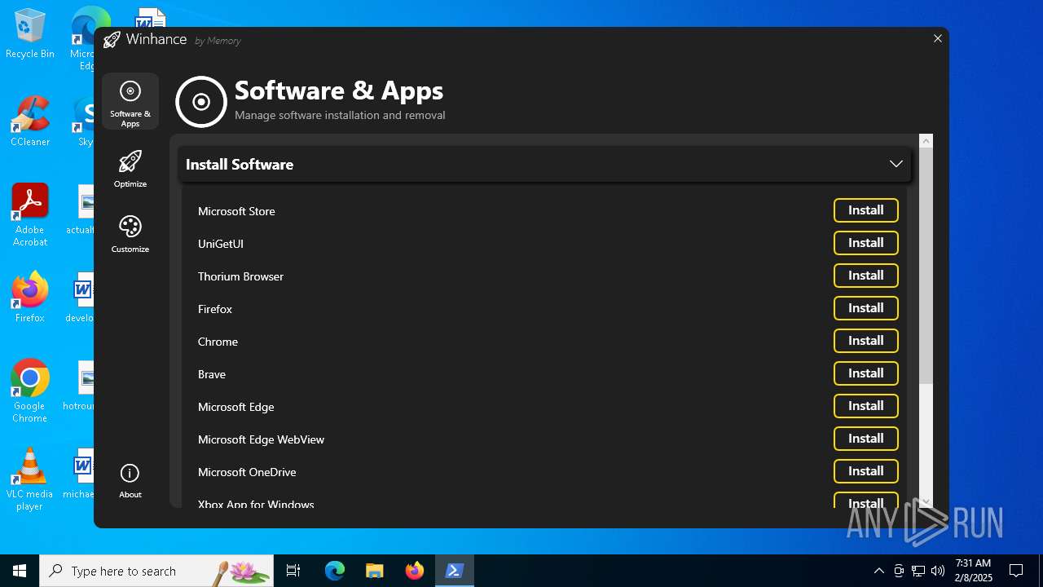Image resolution: width=1043 pixels, height=587 pixels.
Task: Install UniGetUI
Action: 866,243
